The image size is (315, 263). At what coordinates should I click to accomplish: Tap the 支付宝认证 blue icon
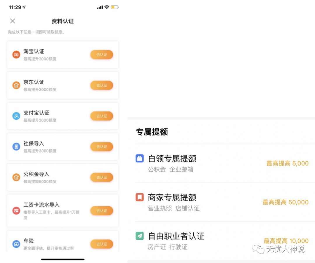click(16, 116)
